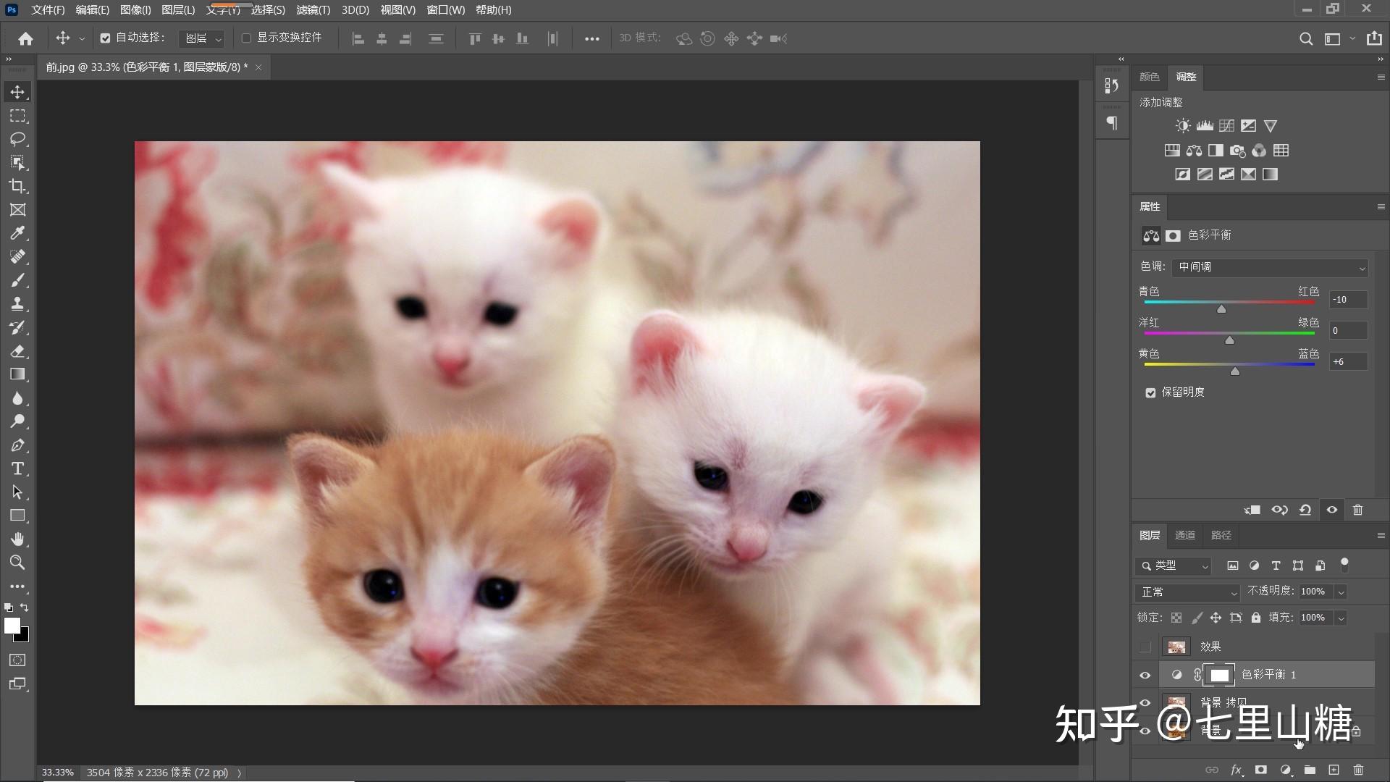Toggle the layer filter switch
The height and width of the screenshot is (782, 1390).
tap(1344, 564)
